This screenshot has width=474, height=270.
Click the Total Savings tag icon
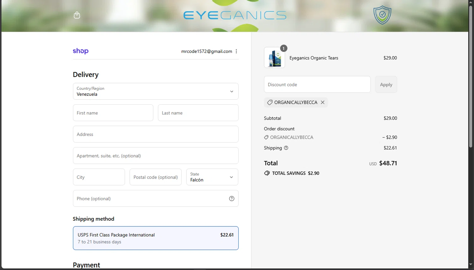click(267, 173)
